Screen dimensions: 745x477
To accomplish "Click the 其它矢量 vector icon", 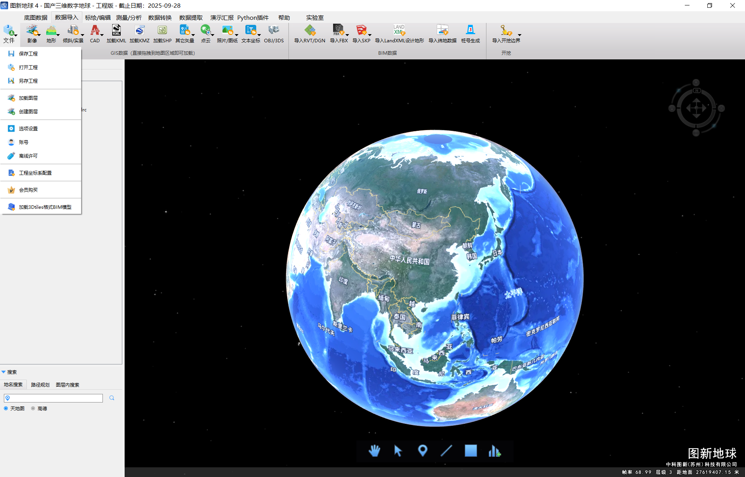I will 184,30.
